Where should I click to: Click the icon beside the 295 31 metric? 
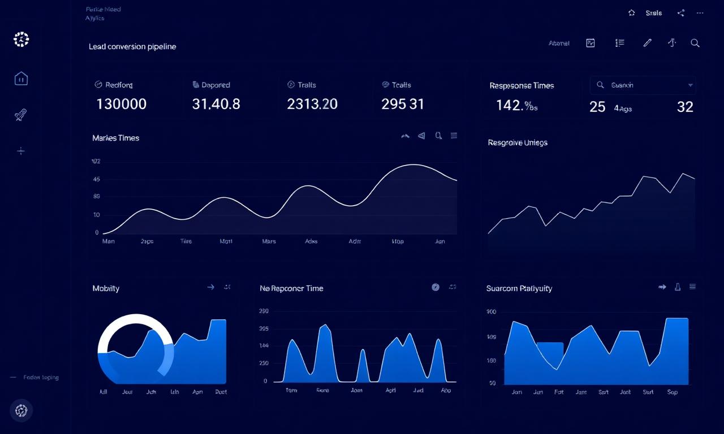click(386, 85)
